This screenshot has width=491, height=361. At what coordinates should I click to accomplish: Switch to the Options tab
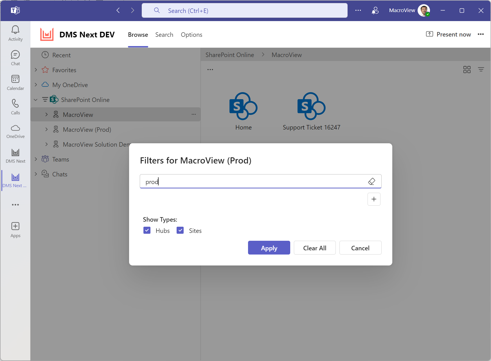(192, 35)
